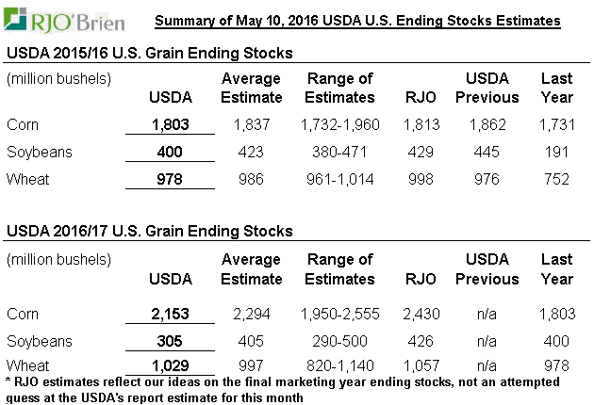Click the 2016/17 Corn USDA value 2,153

pos(171,315)
